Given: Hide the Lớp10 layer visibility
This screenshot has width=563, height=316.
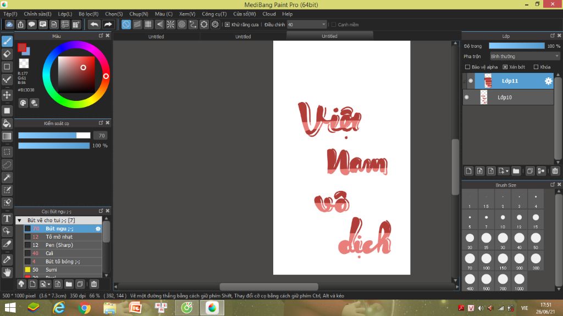Looking at the screenshot, I should (x=466, y=97).
